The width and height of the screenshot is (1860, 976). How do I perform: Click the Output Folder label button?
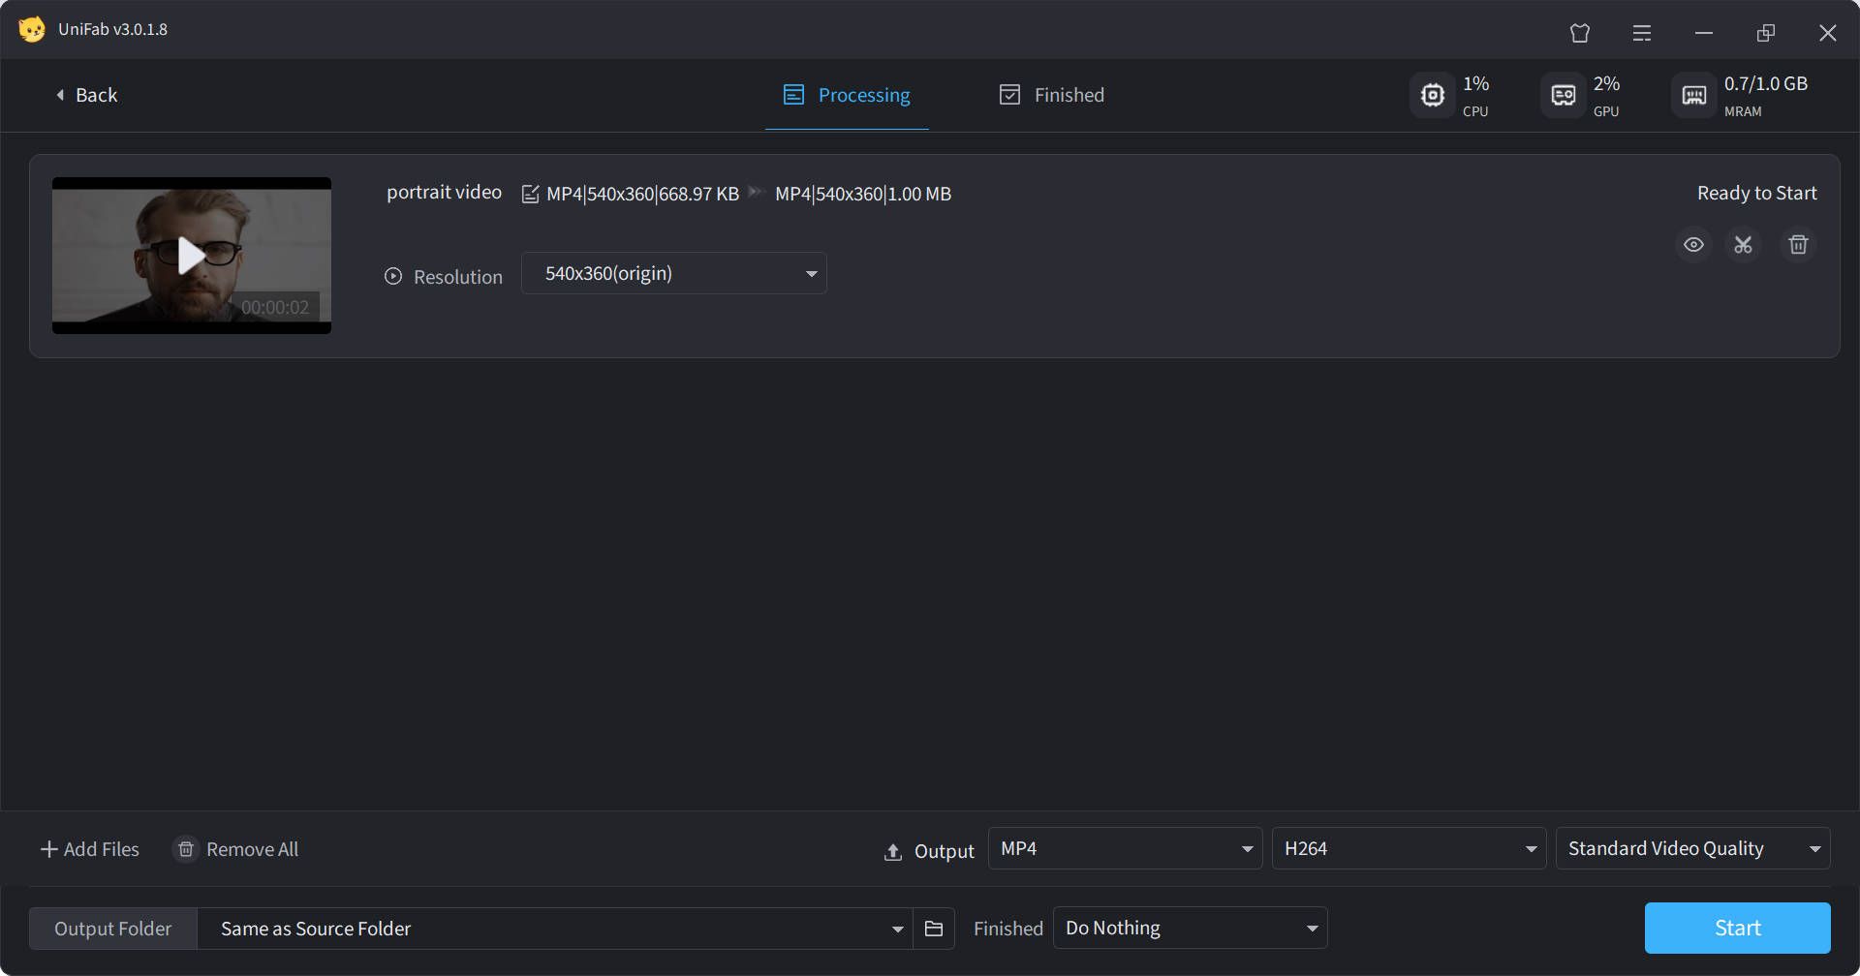point(113,929)
